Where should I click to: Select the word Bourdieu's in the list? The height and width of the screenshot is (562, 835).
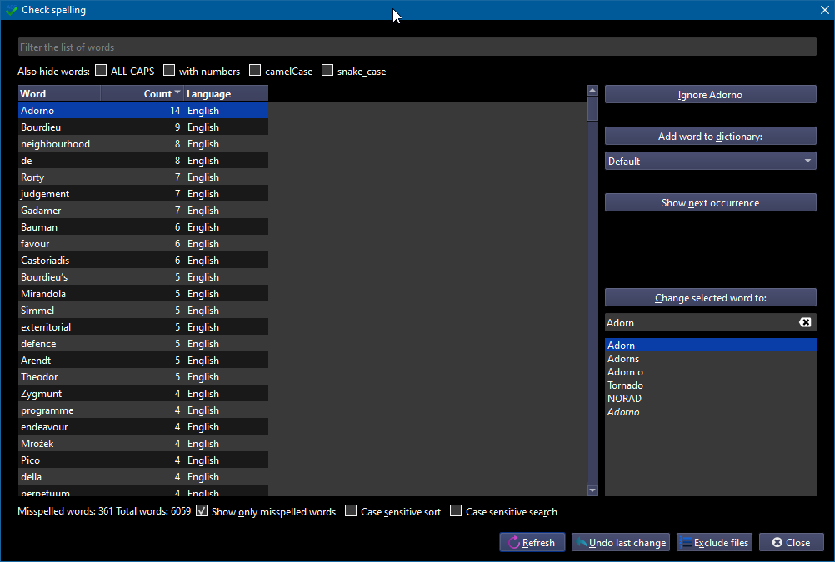point(143,276)
